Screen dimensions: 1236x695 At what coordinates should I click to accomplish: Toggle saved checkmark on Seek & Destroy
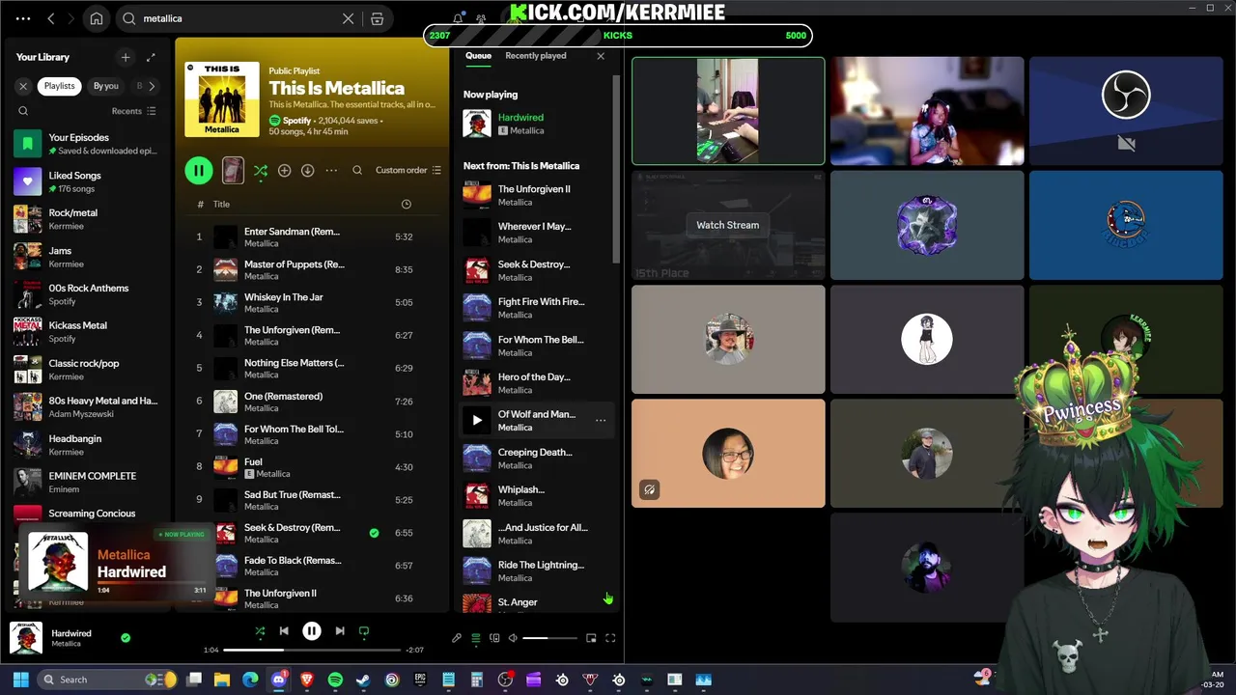coord(374,533)
